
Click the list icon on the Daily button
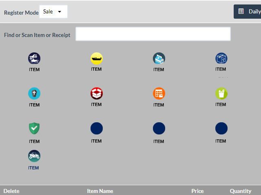tap(241, 11)
